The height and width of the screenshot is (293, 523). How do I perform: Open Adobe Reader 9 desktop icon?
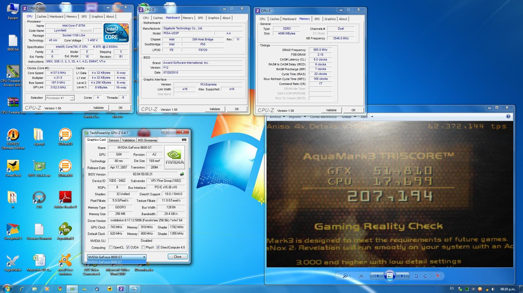65,199
